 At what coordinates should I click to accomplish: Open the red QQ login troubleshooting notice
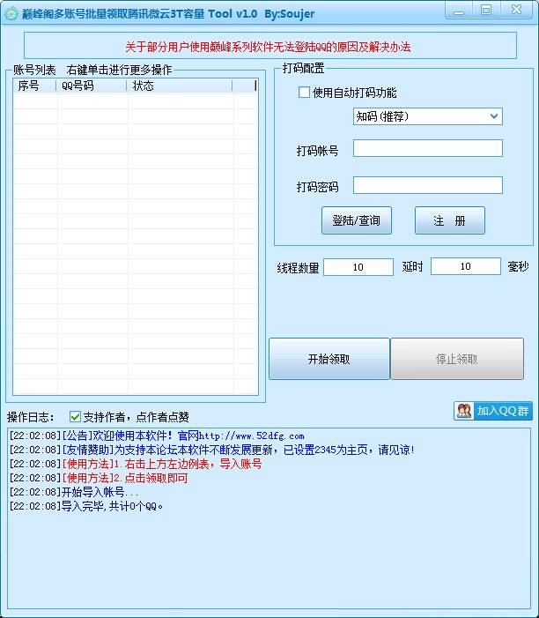268,48
